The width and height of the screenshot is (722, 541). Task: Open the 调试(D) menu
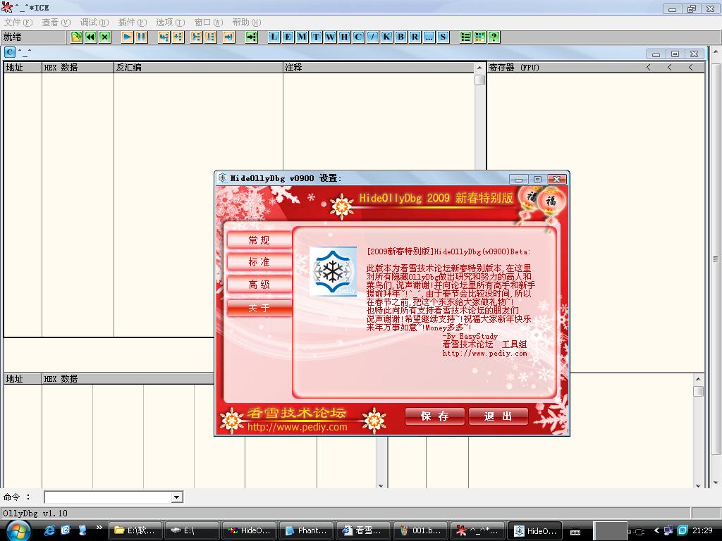(94, 23)
